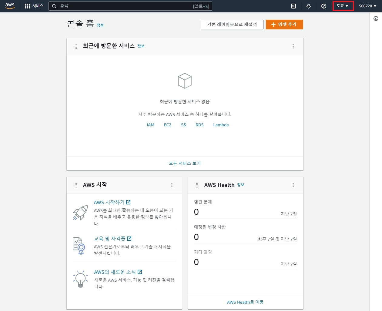
Task: Open the Lambda service link
Action: [221, 125]
